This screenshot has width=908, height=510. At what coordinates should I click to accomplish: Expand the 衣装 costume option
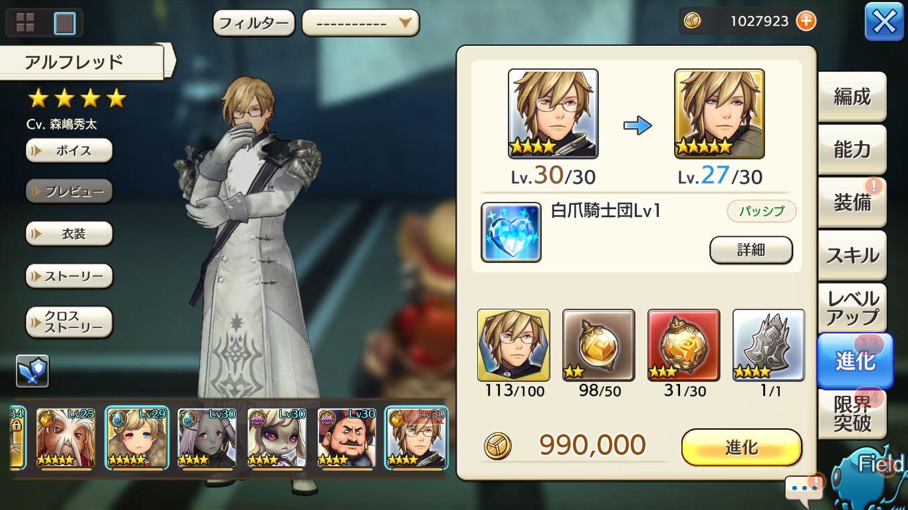click(x=69, y=234)
